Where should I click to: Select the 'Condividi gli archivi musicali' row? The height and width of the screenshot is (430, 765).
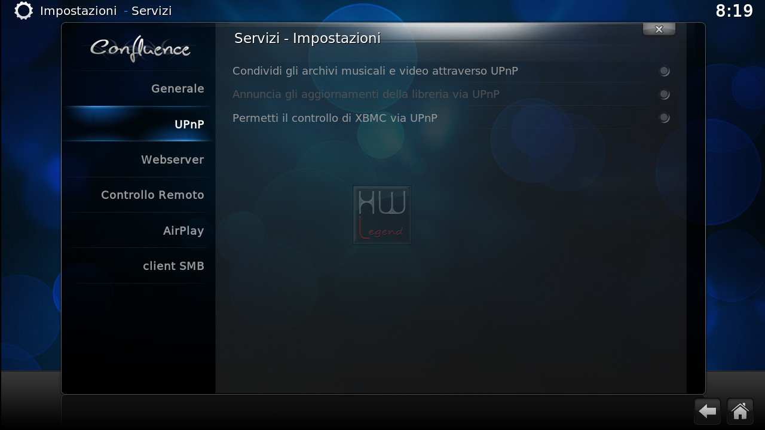tap(452, 71)
